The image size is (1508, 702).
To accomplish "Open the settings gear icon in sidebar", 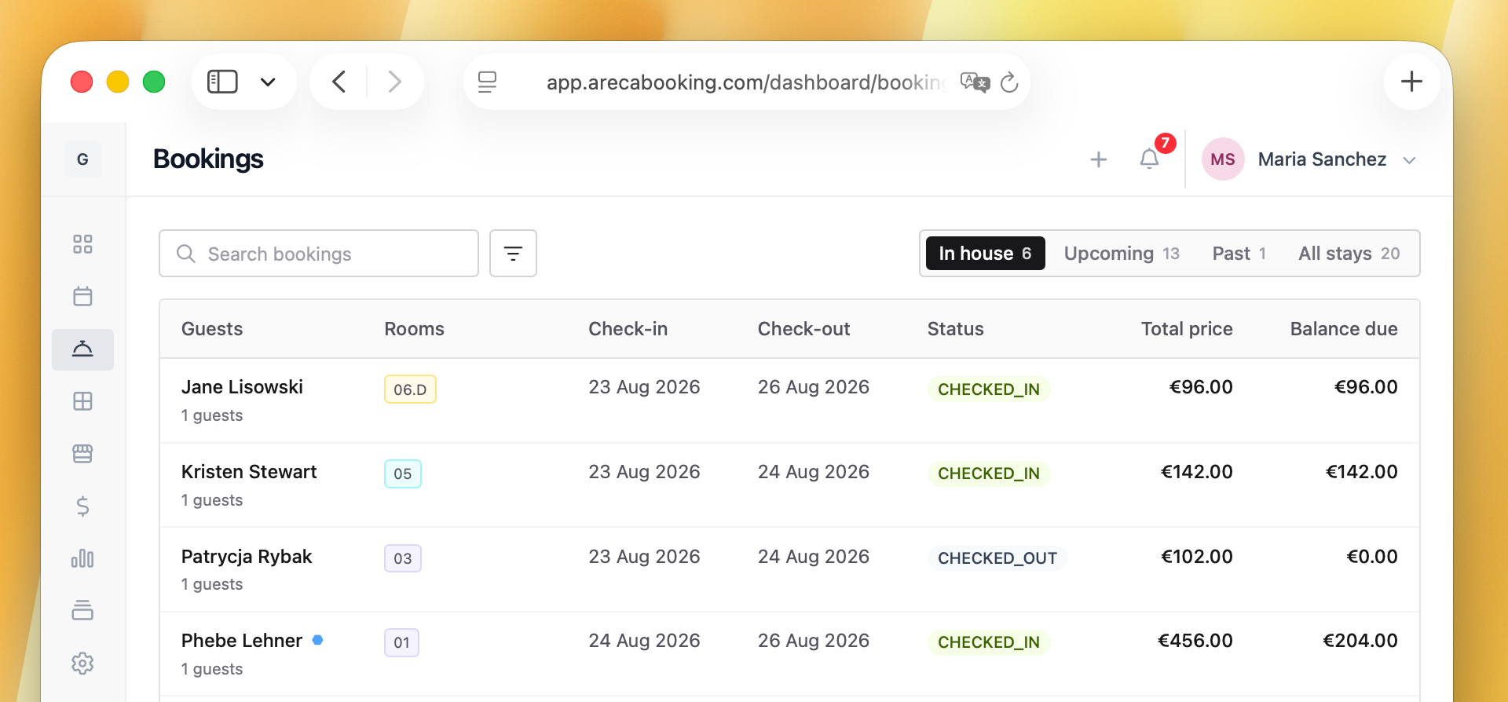I will point(82,664).
